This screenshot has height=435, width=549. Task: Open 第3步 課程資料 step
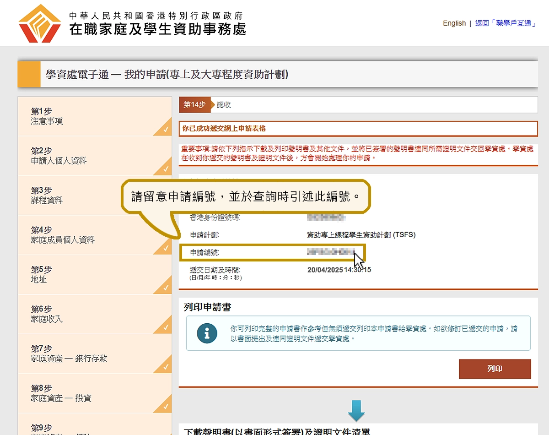(x=95, y=195)
